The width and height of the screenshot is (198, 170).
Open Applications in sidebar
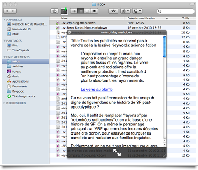coord(26,81)
